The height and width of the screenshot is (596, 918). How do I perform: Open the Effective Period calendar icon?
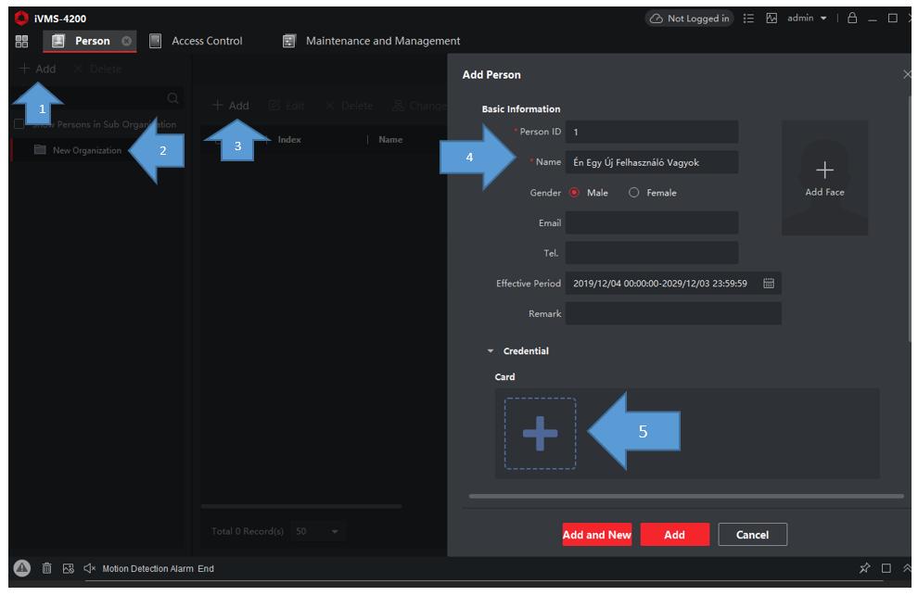coord(769,284)
